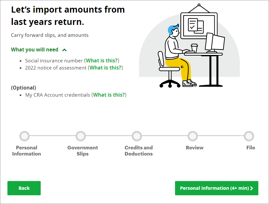Open 'What is this?' for My CRA Account credentials
The width and height of the screenshot is (269, 204).
(x=109, y=95)
